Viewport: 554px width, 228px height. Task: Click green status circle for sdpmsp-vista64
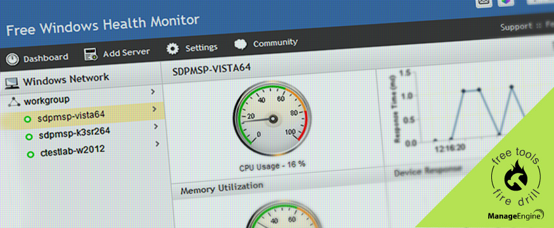[28, 120]
